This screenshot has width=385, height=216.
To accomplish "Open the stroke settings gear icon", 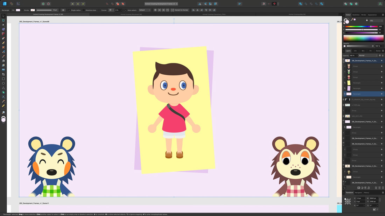I will tap(63, 10).
